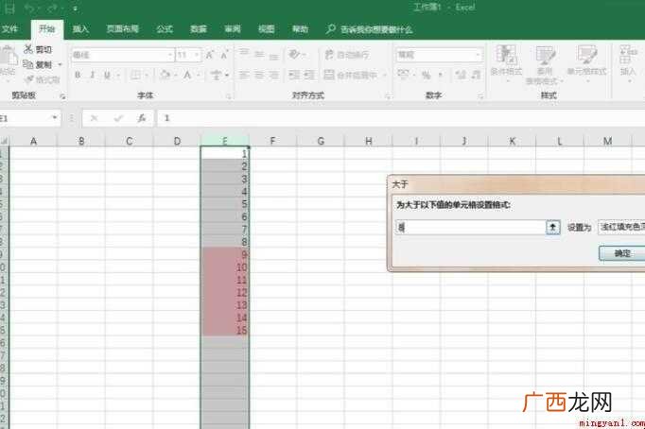Screen dimensions: 645x429
Task: Click the Save icon in title bar
Action: coord(9,8)
